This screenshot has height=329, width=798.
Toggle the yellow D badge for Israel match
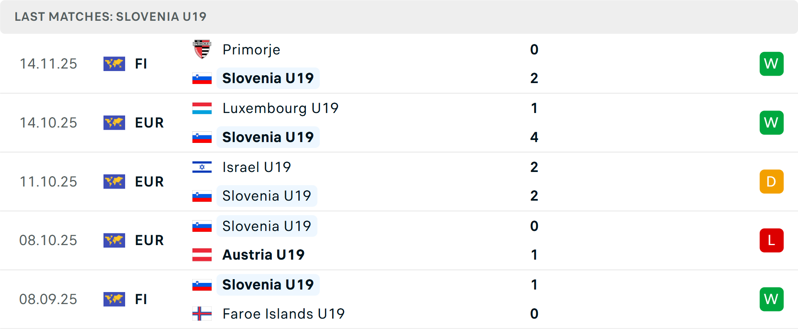coord(771,181)
